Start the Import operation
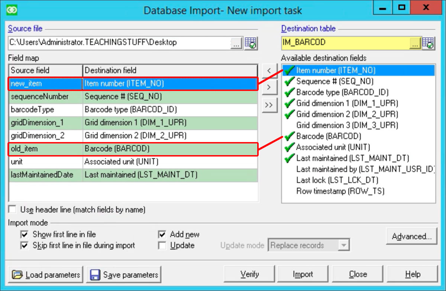Screen dimensions: 446x291 (x=303, y=274)
